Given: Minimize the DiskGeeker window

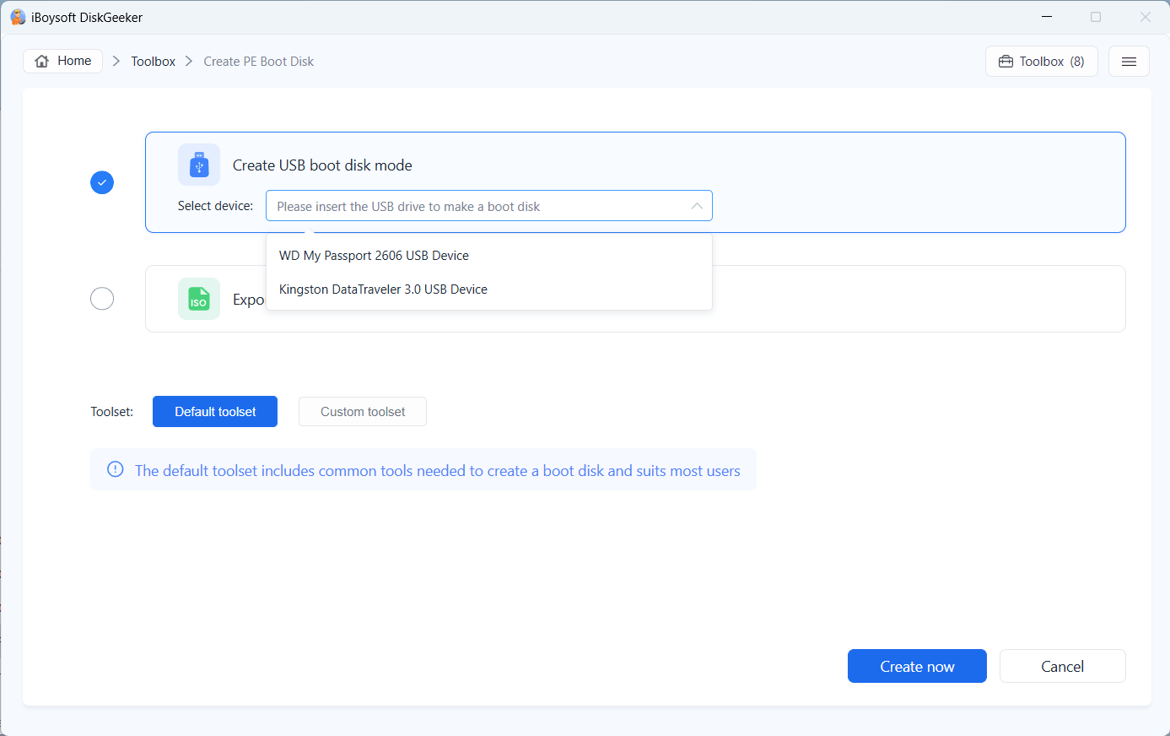Looking at the screenshot, I should [x=1047, y=17].
